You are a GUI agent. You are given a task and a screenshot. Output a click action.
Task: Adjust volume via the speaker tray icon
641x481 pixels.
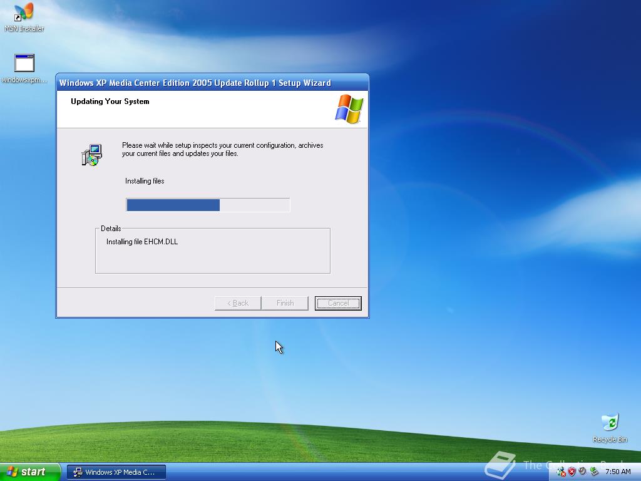[582, 471]
